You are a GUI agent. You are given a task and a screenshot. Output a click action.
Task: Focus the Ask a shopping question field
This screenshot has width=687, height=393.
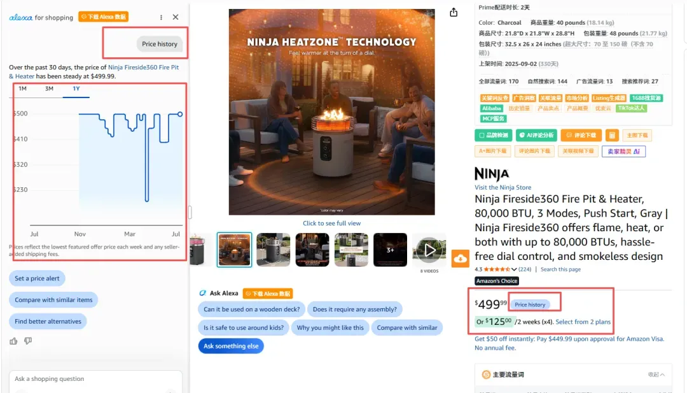point(95,379)
